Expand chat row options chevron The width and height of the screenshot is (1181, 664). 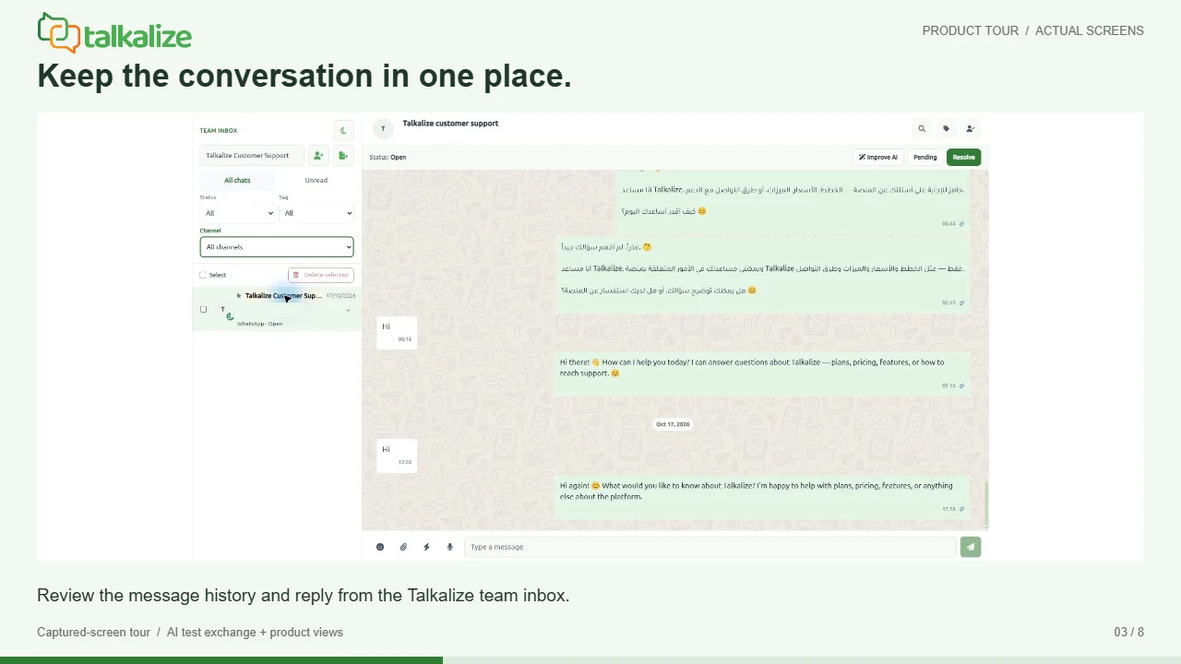[348, 310]
